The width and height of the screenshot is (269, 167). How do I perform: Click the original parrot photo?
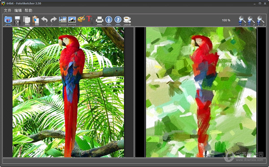68,92
